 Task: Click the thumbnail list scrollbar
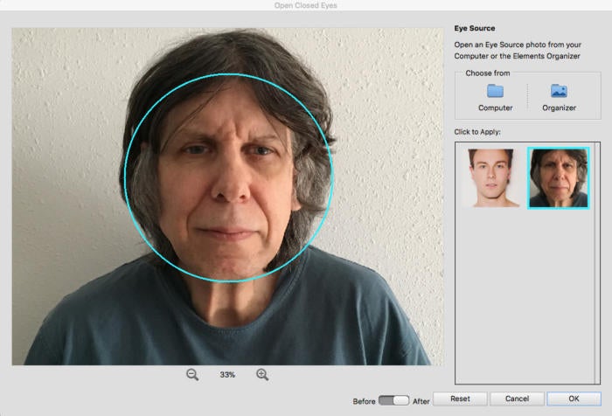tap(597, 263)
